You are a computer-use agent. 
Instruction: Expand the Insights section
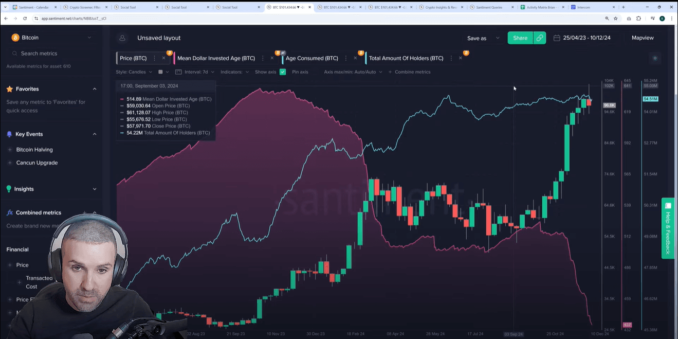tap(95, 189)
